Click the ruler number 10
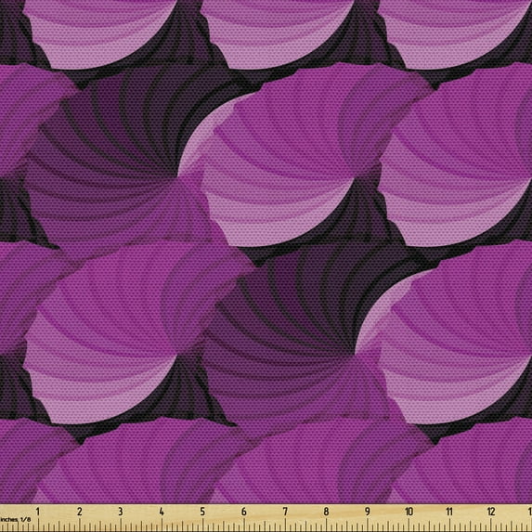The height and width of the screenshot is (532, 532). [409, 512]
